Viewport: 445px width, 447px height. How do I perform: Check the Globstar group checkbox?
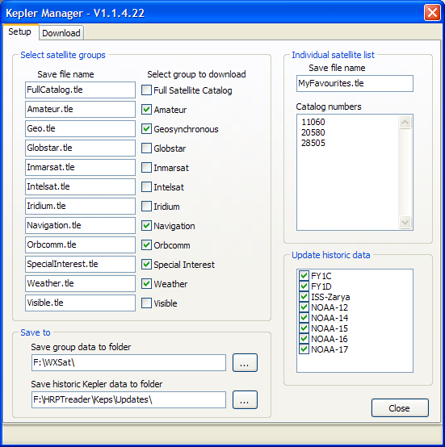click(147, 148)
